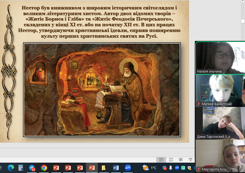Open Slide Sorter view in status bar
This screenshot has width=245, height=173.
(171, 160)
